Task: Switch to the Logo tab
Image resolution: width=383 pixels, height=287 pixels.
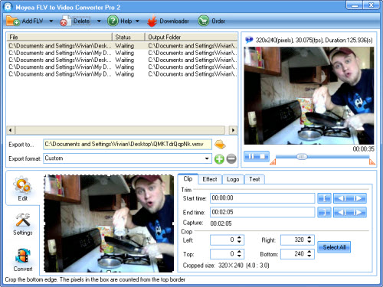Action: pyautogui.click(x=233, y=179)
